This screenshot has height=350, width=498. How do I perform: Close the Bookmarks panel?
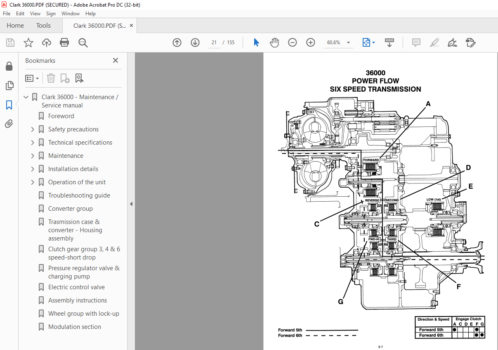tap(116, 60)
